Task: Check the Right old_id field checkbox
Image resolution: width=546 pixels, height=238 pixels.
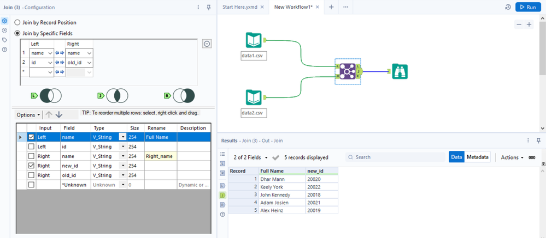Action: click(x=31, y=175)
